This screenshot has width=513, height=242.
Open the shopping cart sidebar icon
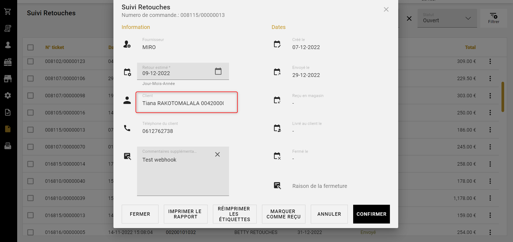point(8,12)
